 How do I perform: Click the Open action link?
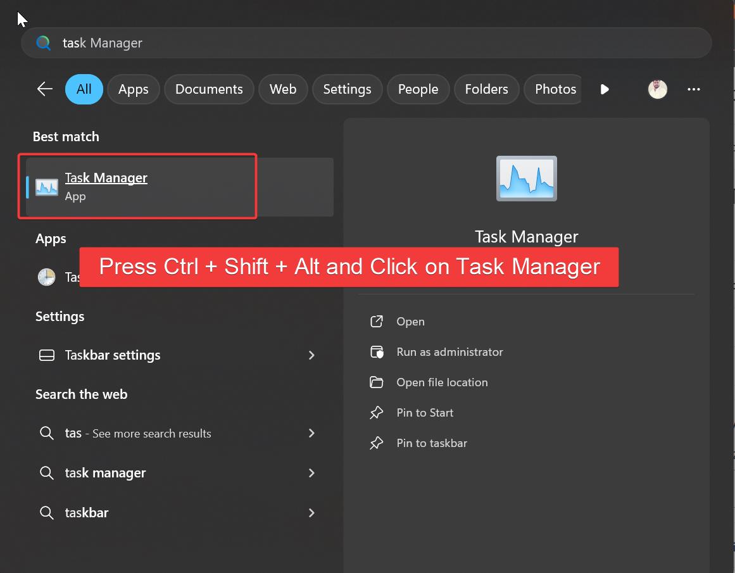click(410, 321)
